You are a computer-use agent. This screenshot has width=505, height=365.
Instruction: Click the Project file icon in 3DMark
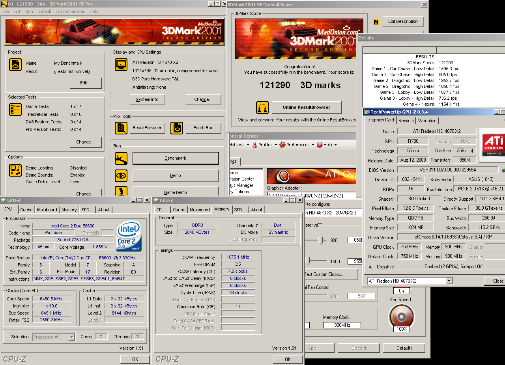[x=15, y=65]
